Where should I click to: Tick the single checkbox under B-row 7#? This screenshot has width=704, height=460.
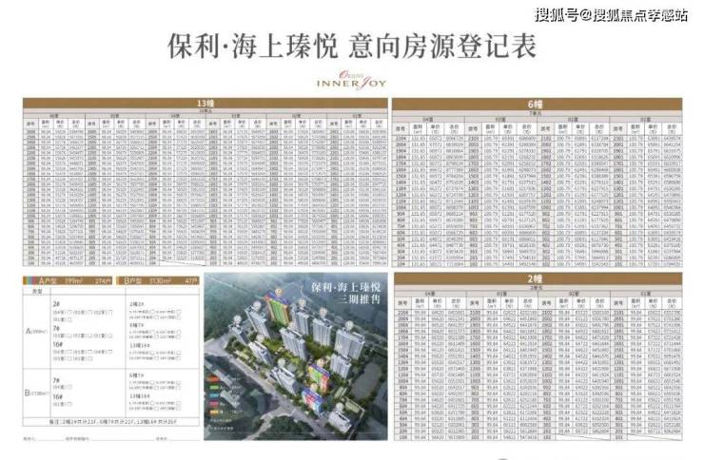tap(69, 387)
